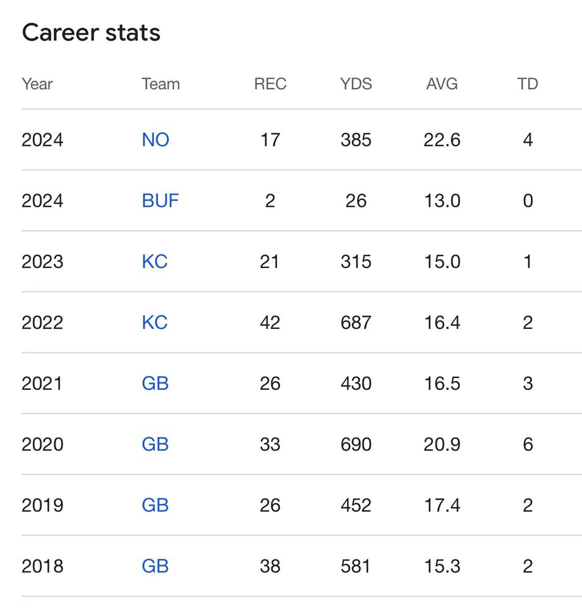The image size is (582, 610).
Task: Click the Career stats heading
Action: pos(91,32)
